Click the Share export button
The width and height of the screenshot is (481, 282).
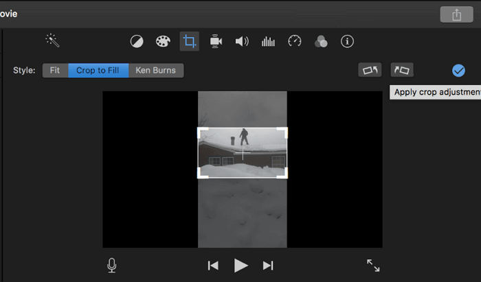(457, 15)
